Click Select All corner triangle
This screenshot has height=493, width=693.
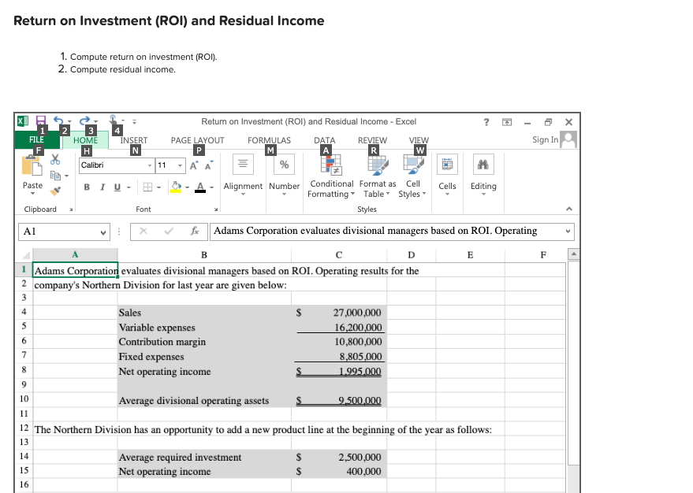click(x=26, y=255)
